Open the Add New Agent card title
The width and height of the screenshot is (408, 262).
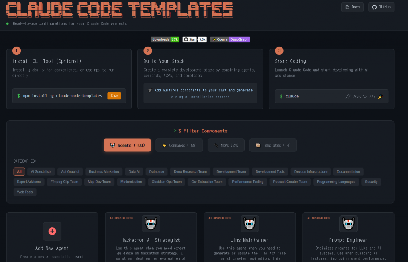pyautogui.click(x=52, y=248)
